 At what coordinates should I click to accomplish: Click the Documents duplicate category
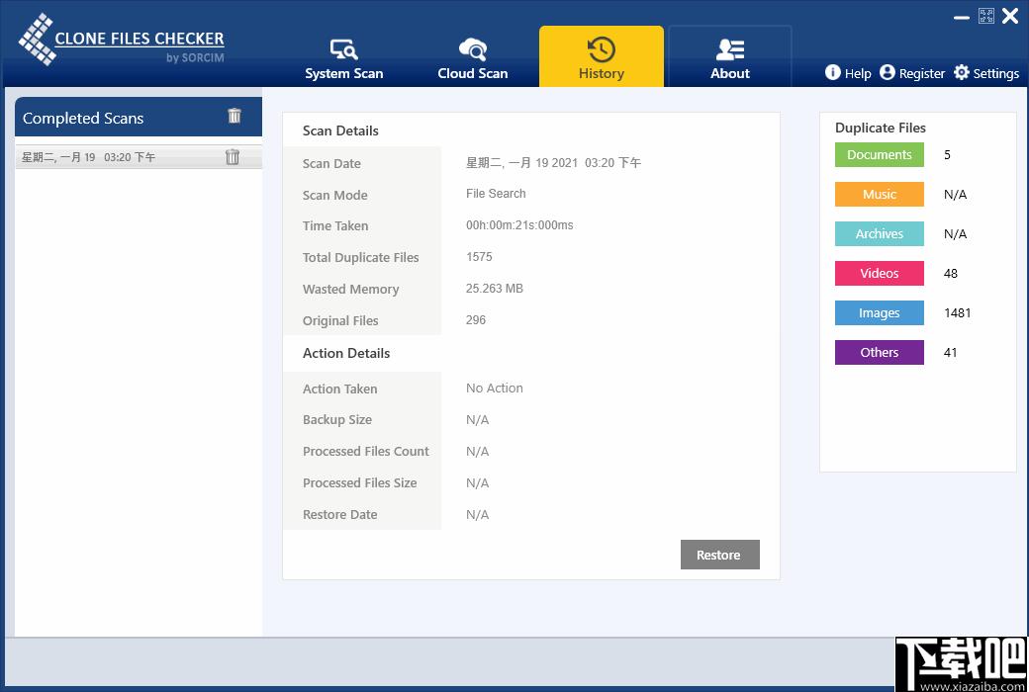pos(880,155)
